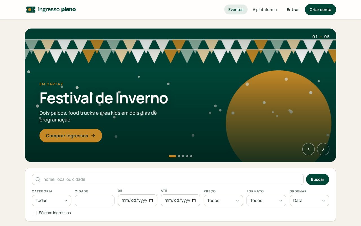Click the Buscar button

click(318, 179)
